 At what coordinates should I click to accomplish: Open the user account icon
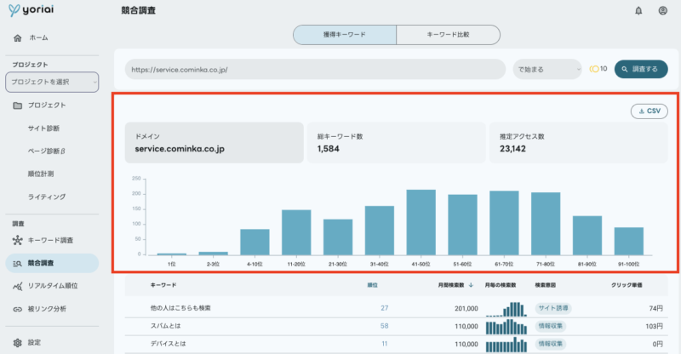pyautogui.click(x=663, y=10)
